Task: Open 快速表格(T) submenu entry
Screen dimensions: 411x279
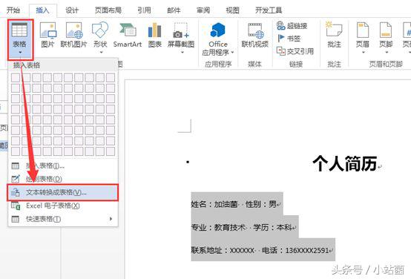Action: [x=63, y=219]
